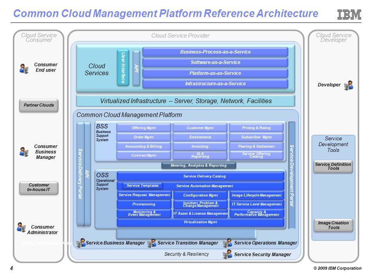The image size is (372, 279).
Task: Click IT Asset & License Management box
Action: 200,213
